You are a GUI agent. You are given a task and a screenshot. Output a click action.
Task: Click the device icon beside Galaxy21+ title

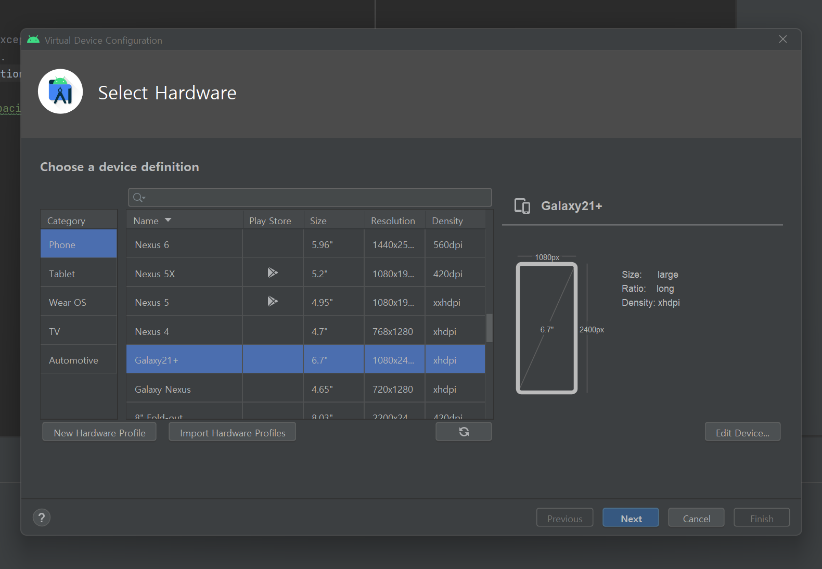pos(522,206)
